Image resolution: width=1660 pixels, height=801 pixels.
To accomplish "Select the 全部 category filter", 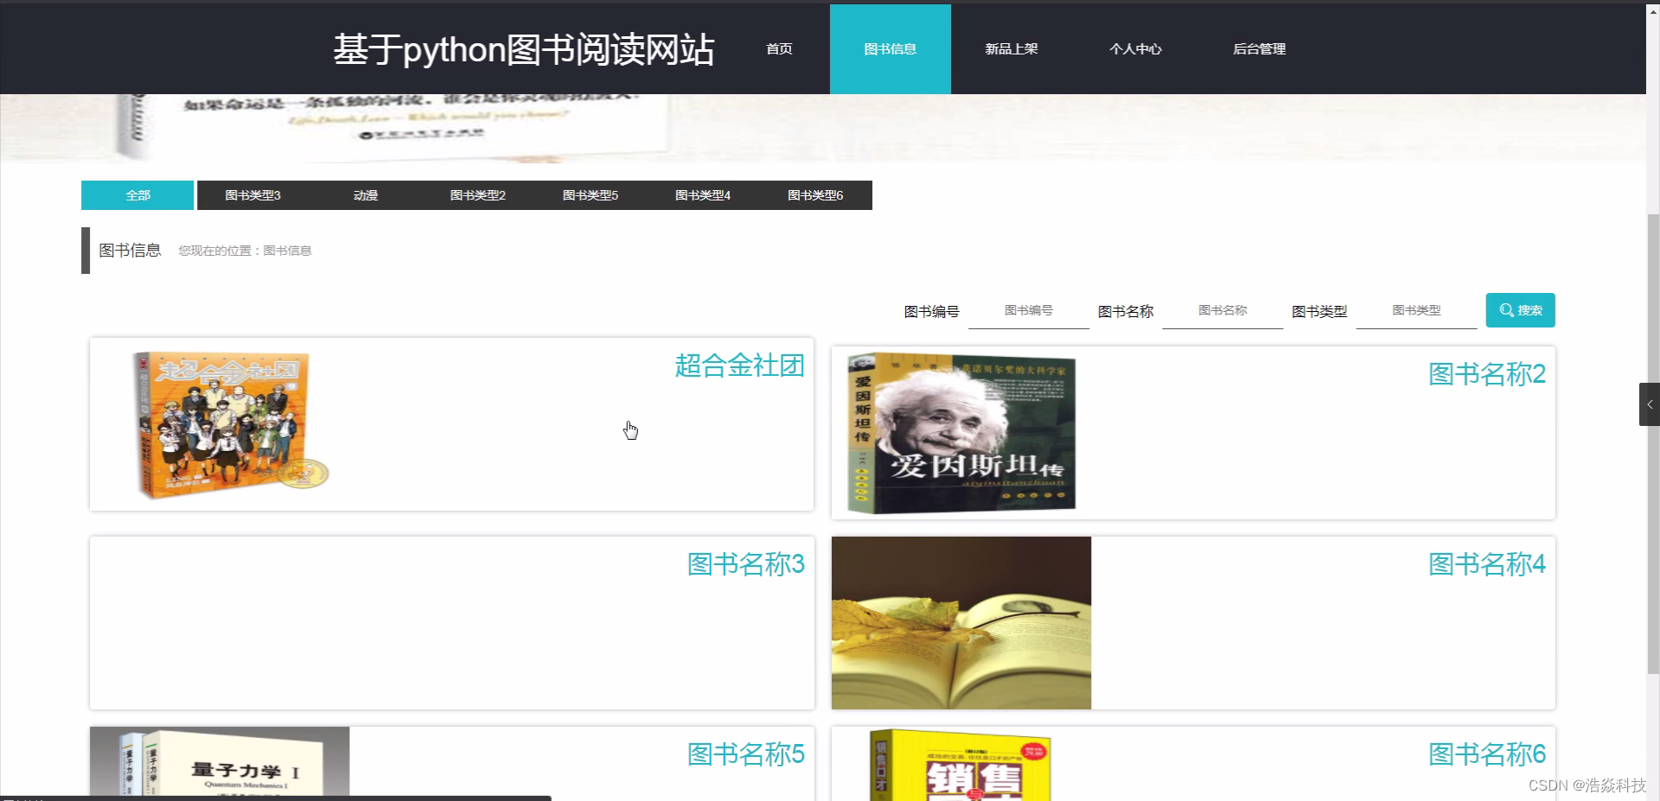I will pos(137,194).
